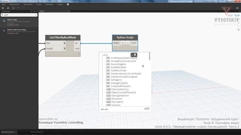Pin the Python Script preview bubble
The image size is (241, 135).
[135, 55]
